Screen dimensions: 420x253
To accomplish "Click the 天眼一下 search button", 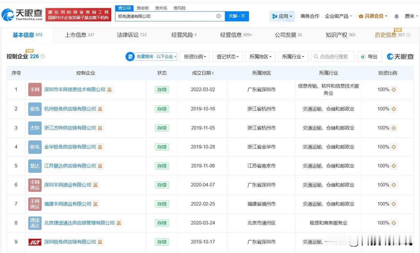I will pyautogui.click(x=237, y=16).
